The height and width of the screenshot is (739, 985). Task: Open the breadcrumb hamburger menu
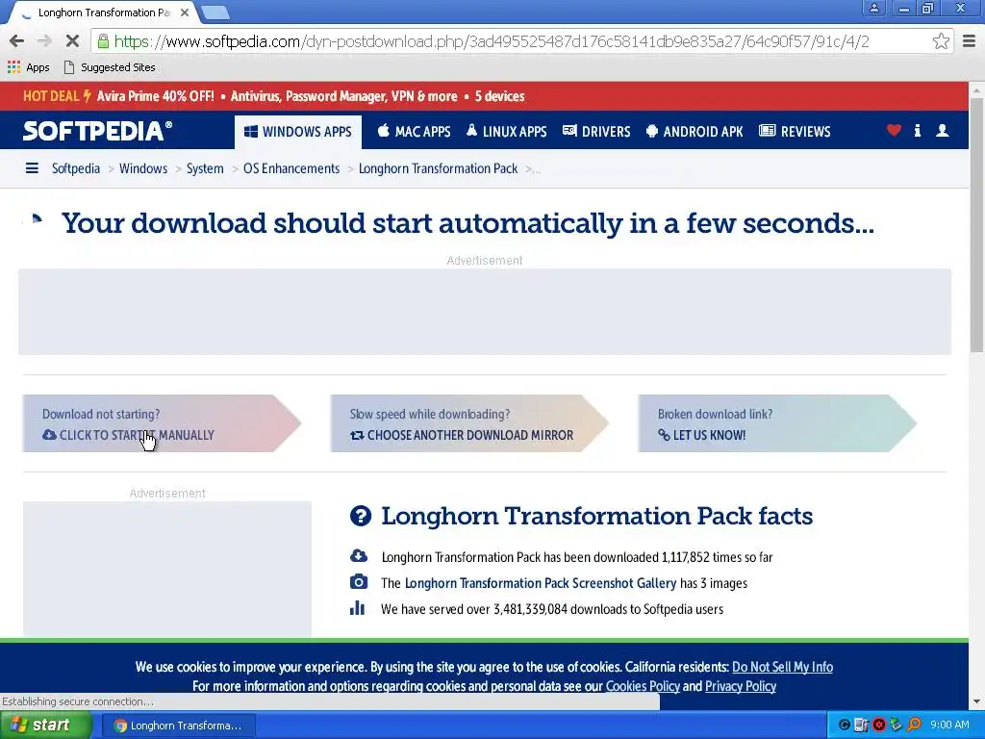tap(32, 168)
